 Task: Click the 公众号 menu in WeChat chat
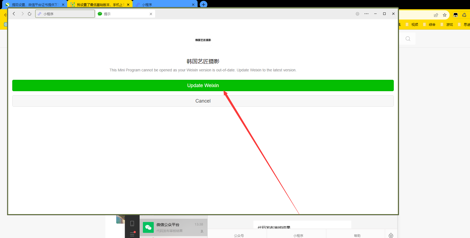239,236
